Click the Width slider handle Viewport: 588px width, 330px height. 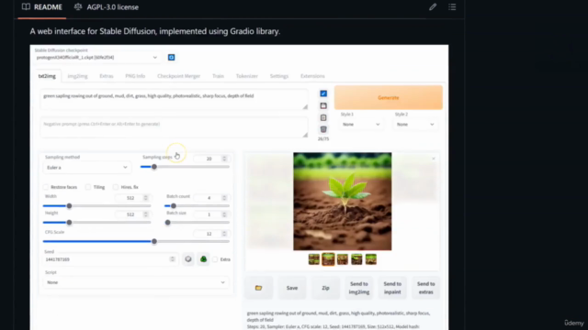69,205
